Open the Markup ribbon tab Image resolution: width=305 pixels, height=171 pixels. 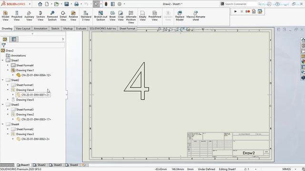click(68, 28)
